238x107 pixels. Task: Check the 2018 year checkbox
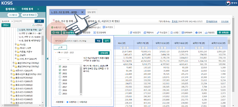pyautogui.click(x=60, y=83)
